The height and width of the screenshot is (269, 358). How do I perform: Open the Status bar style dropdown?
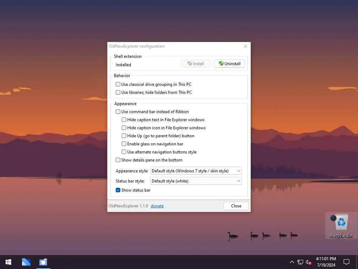click(x=196, y=181)
